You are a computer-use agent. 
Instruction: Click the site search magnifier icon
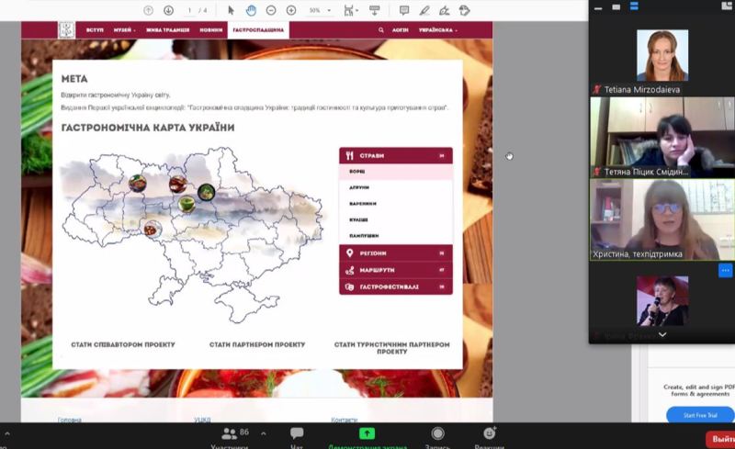(x=380, y=30)
